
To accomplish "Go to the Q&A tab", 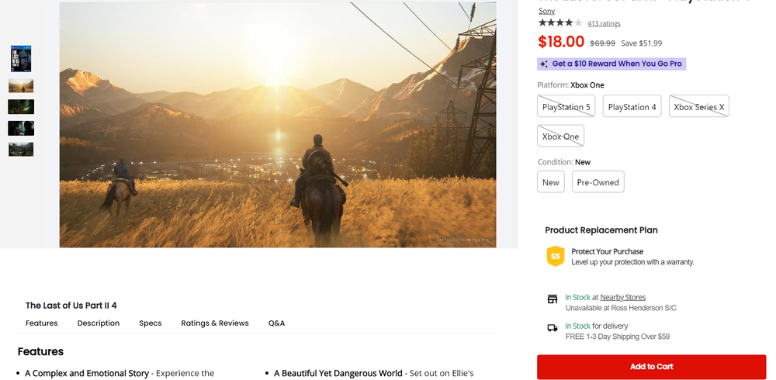I will click(276, 323).
